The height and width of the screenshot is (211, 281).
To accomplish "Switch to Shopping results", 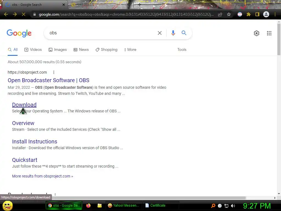I will [x=106, y=50].
